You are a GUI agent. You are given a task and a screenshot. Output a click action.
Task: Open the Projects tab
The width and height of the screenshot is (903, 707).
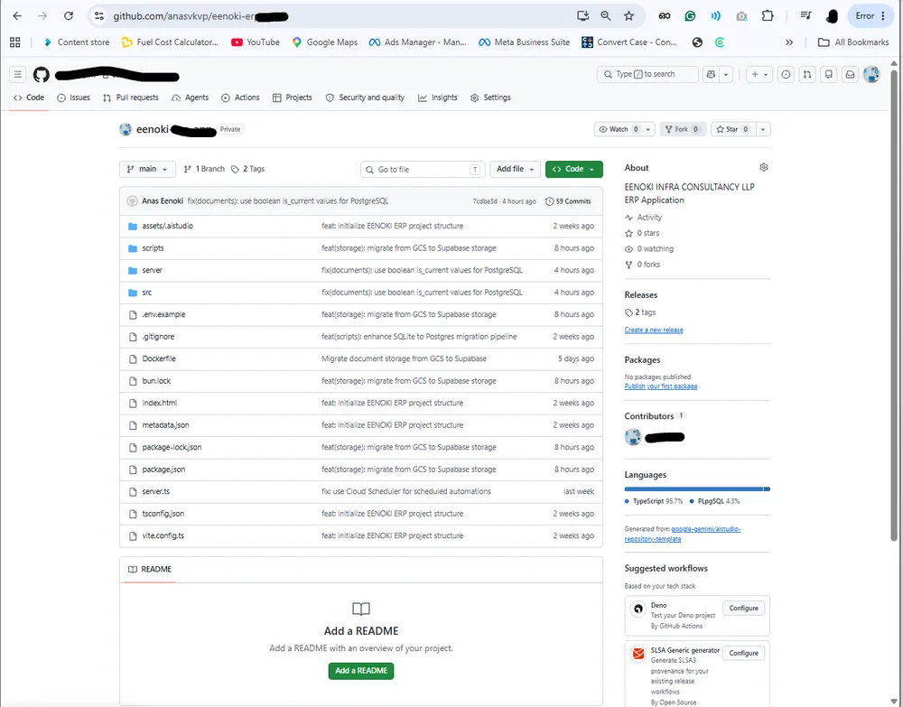(292, 98)
